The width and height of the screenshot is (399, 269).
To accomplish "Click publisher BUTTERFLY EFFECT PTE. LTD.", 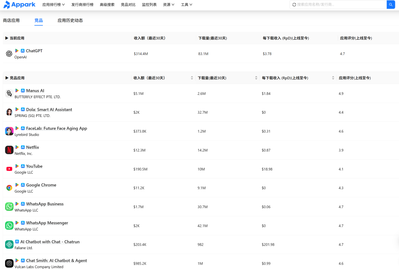I will 38,97.
